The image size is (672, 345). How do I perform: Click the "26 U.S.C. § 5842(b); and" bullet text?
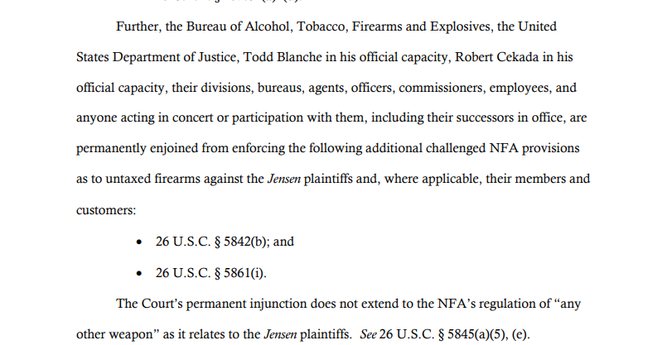(225, 242)
